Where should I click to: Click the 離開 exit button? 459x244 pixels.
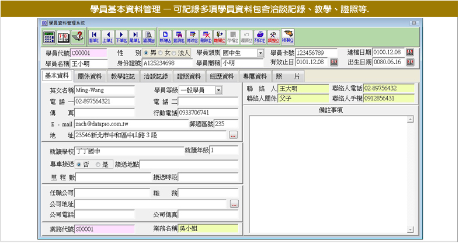(x=220, y=37)
